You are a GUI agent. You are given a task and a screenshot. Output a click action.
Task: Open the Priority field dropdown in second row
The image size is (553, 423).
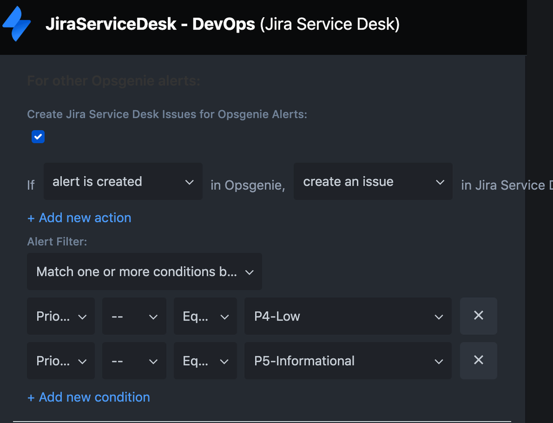point(61,361)
